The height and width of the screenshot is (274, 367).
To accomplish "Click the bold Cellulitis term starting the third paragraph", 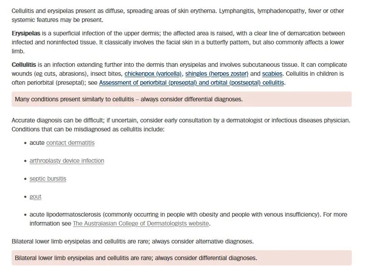I will [24, 65].
